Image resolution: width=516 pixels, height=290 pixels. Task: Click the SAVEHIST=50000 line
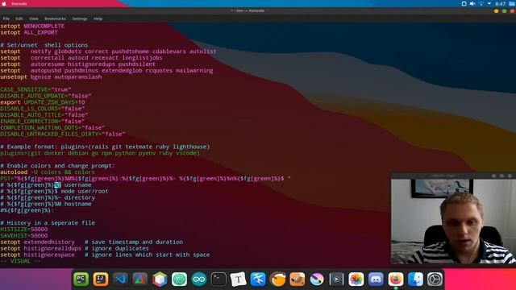(x=23, y=236)
